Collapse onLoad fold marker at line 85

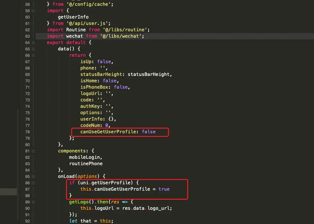tap(33, 176)
